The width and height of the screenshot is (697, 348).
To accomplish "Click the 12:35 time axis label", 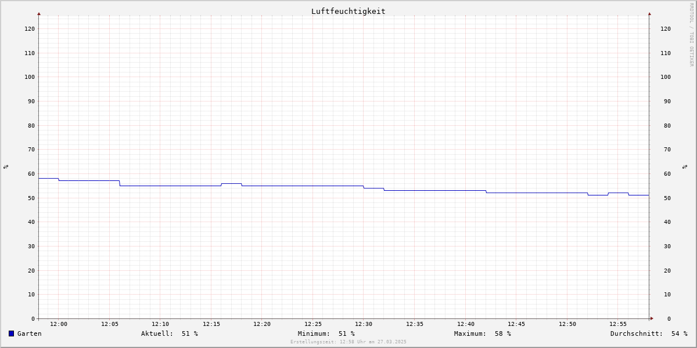I will click(415, 324).
